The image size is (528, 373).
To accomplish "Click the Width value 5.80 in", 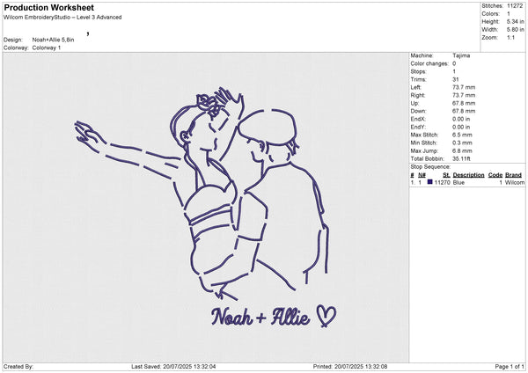I will click(515, 30).
